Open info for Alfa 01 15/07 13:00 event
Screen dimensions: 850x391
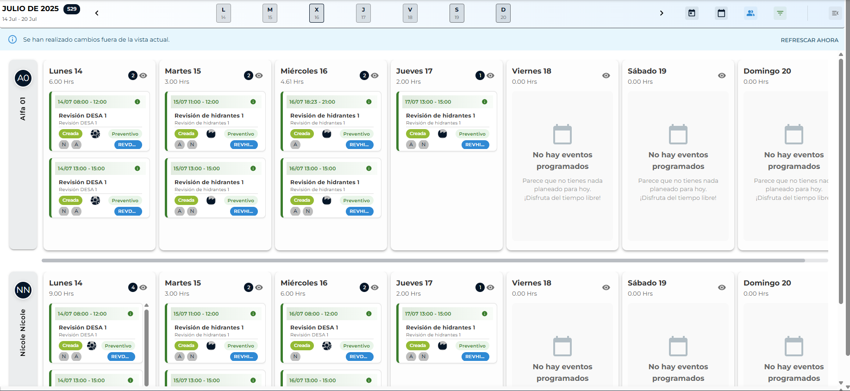pyautogui.click(x=253, y=168)
